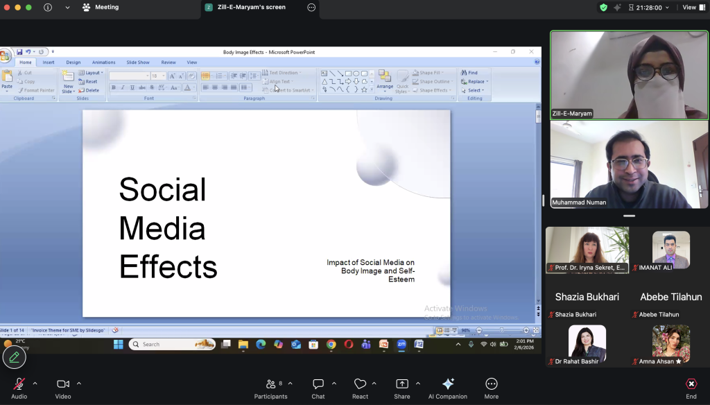This screenshot has width=710, height=405.
Task: Click the Undo arrow in the PowerPoint title bar
Action: 28,52
